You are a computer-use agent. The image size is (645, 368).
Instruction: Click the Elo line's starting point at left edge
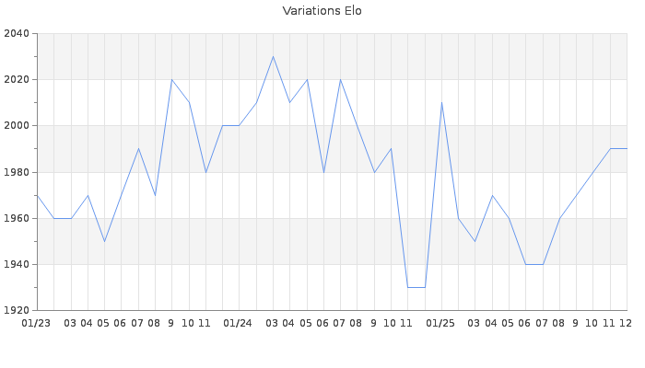coord(37,195)
